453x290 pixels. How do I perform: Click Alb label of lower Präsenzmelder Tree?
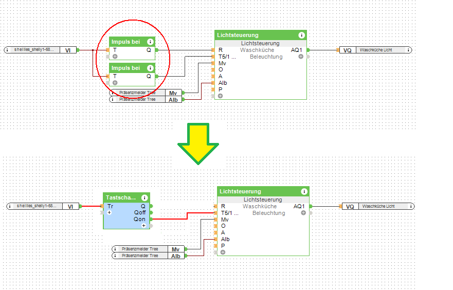[x=176, y=256]
